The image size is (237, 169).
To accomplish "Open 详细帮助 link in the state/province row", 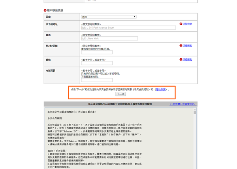I will [187, 46].
